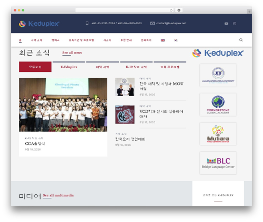Select the education programs tab at far right
Image resolution: width=263 pixels, height=222 pixels.
click(x=170, y=67)
